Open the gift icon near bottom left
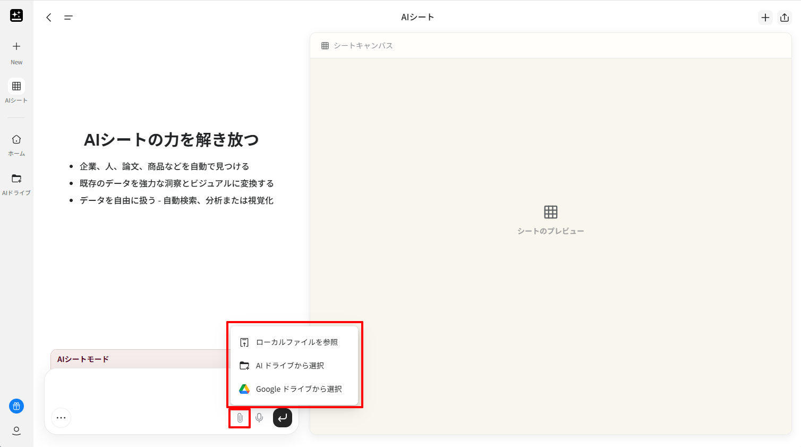This screenshot has height=447, width=801. click(x=16, y=406)
